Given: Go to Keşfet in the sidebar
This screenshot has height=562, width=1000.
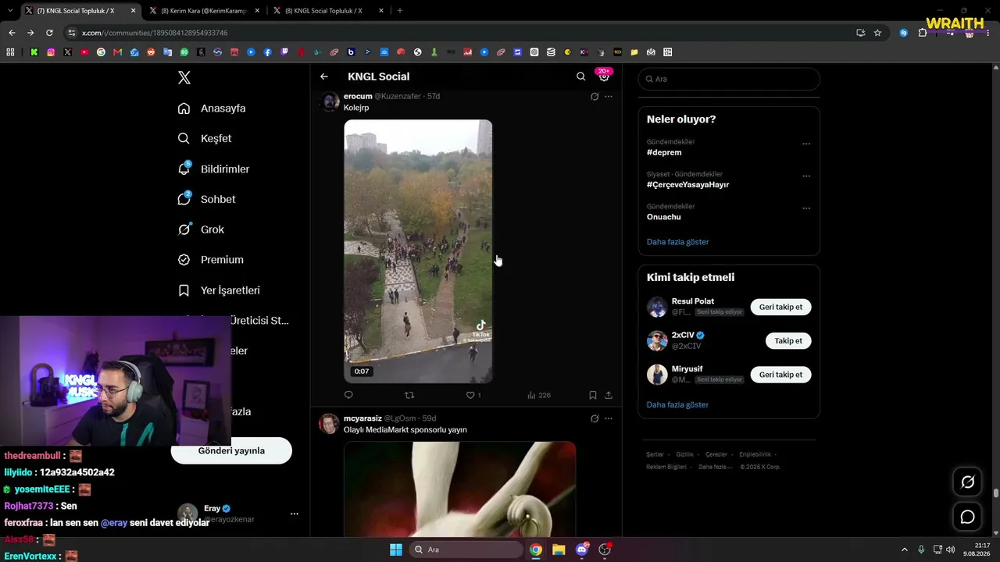Looking at the screenshot, I should [205, 138].
